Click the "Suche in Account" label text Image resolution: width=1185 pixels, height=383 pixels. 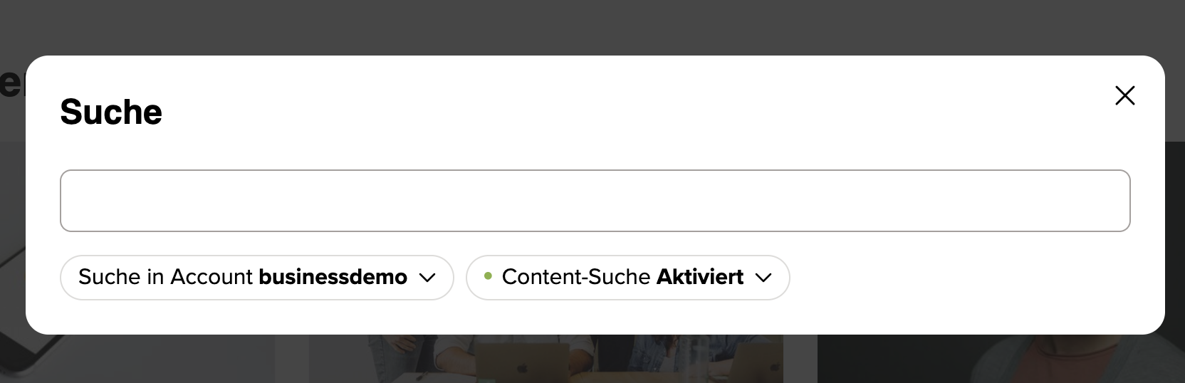pyautogui.click(x=165, y=277)
